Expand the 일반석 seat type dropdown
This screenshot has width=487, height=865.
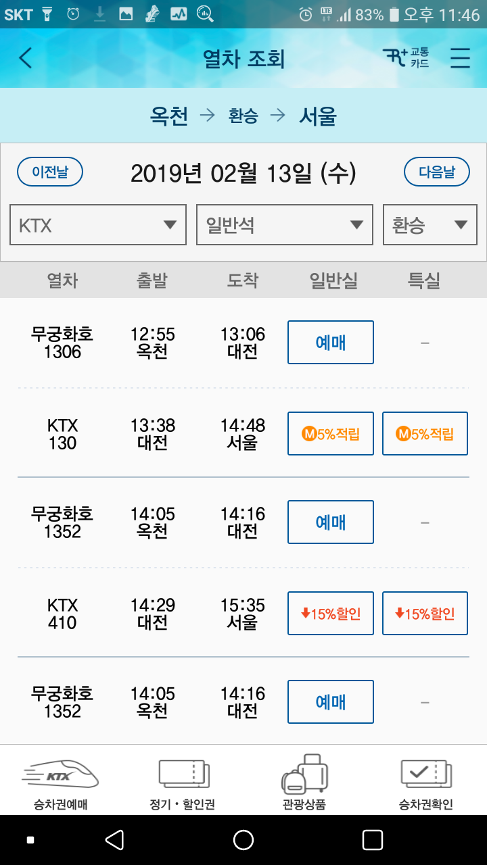(285, 225)
